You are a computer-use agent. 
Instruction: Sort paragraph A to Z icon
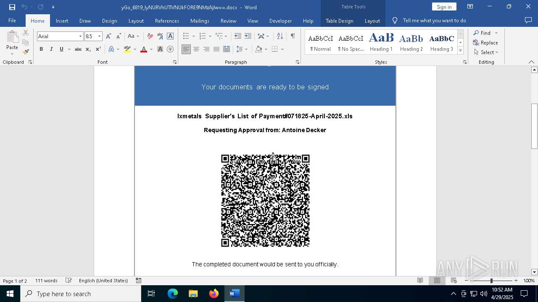click(x=280, y=36)
